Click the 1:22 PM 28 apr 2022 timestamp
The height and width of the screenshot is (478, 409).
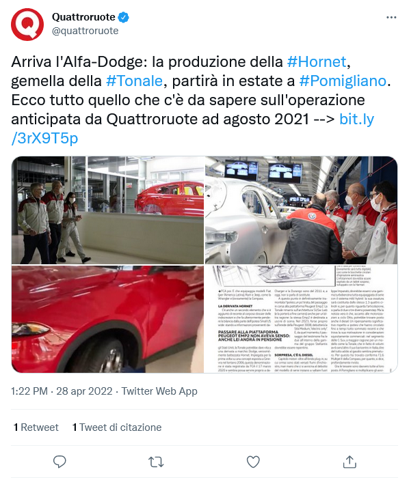[x=62, y=391]
